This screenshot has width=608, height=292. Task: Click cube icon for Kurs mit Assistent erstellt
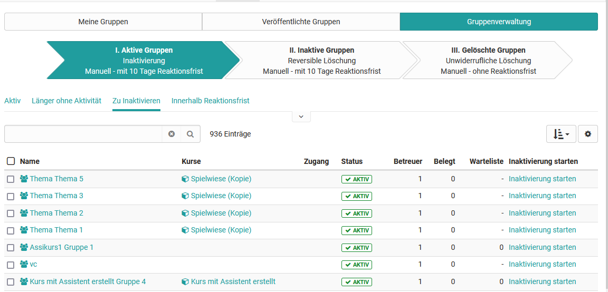coord(185,282)
